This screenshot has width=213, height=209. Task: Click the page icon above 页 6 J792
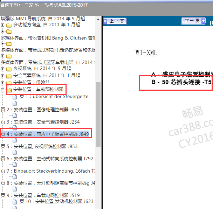coord(15,152)
